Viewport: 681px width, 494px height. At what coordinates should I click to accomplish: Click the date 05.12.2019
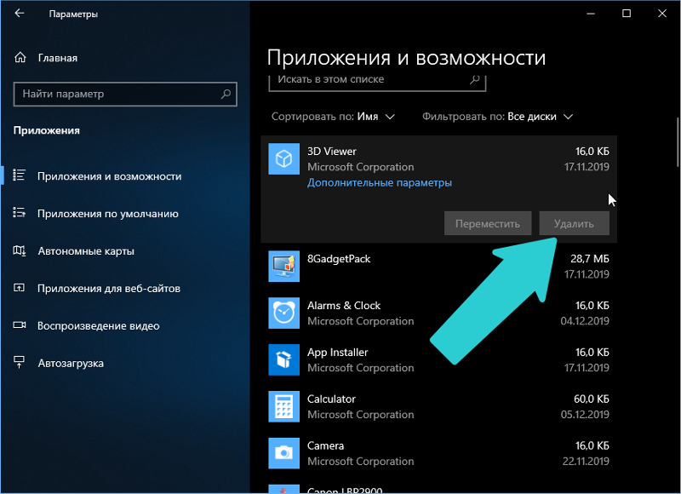pos(585,415)
